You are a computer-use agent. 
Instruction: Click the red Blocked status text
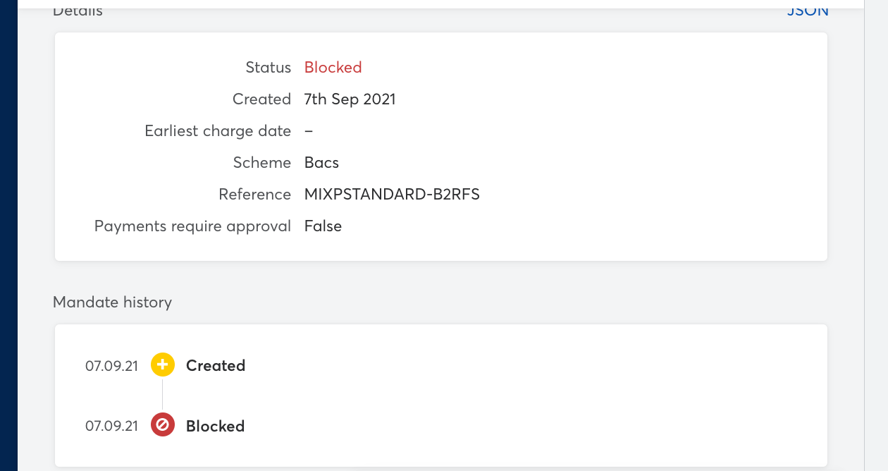click(333, 68)
